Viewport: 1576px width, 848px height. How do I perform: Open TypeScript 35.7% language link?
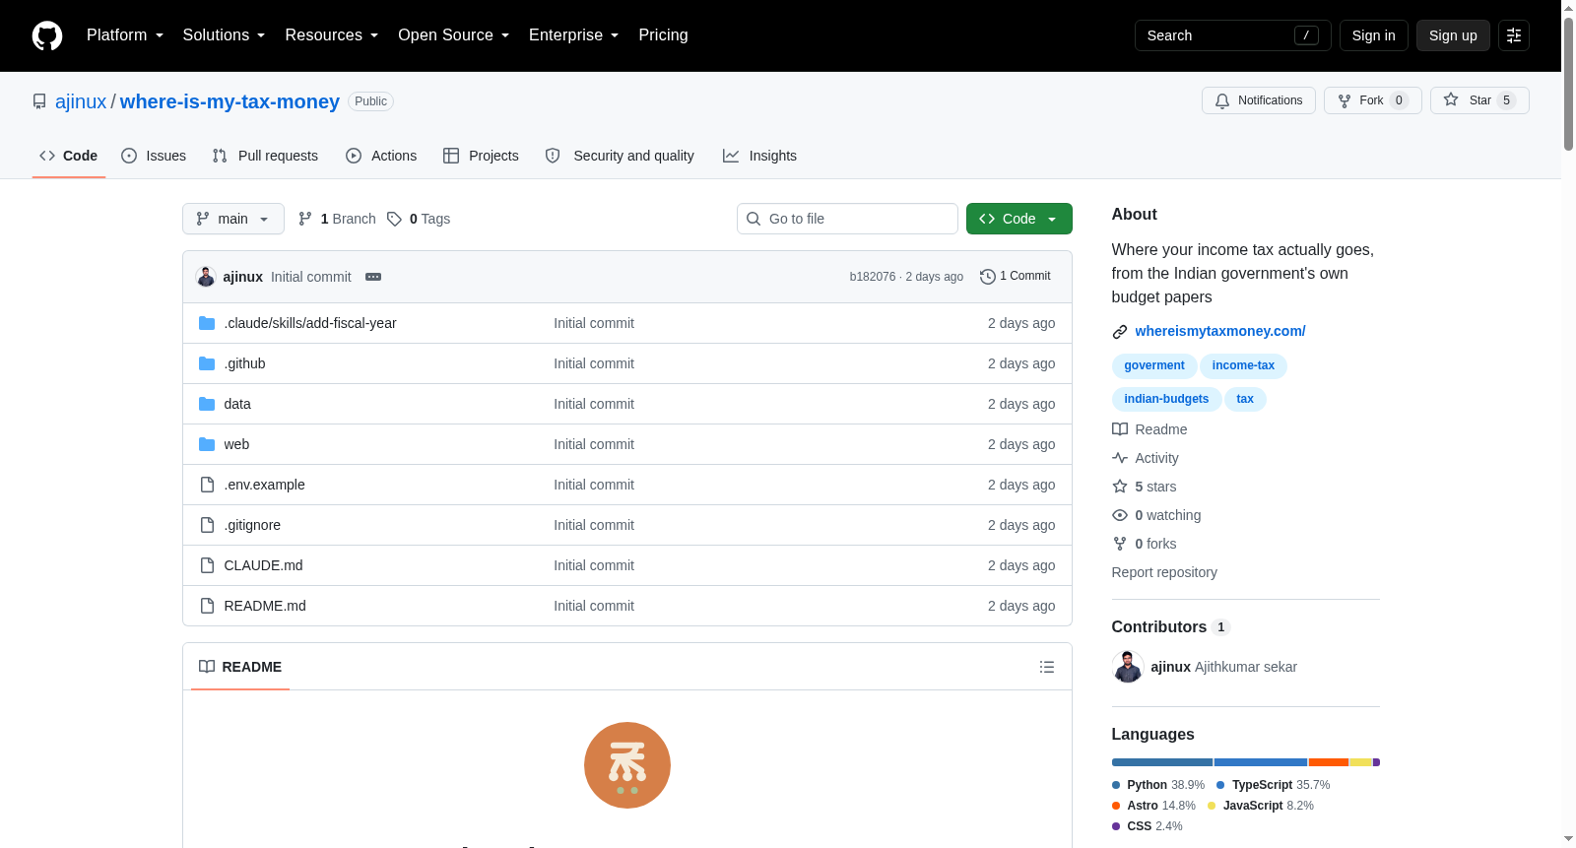pyautogui.click(x=1274, y=785)
